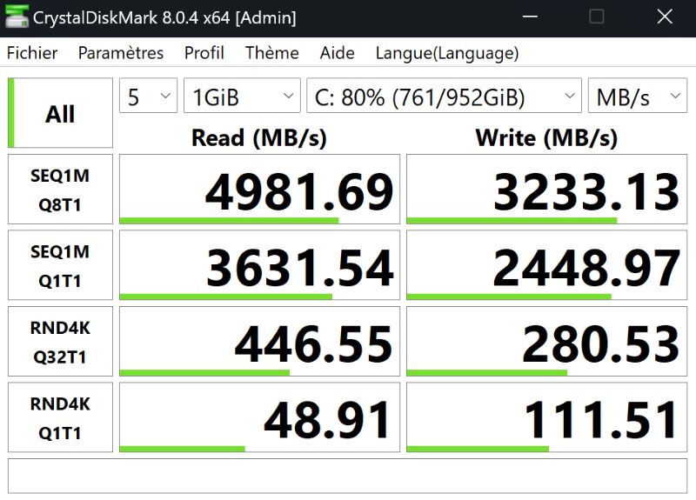The image size is (696, 500).
Task: Open the Aide menu
Action: point(338,53)
